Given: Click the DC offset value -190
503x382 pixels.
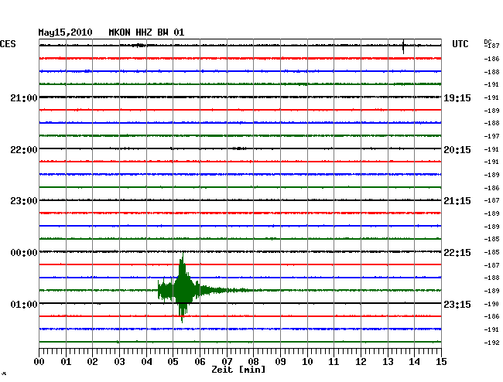Looking at the screenshot, I should pos(491,304).
